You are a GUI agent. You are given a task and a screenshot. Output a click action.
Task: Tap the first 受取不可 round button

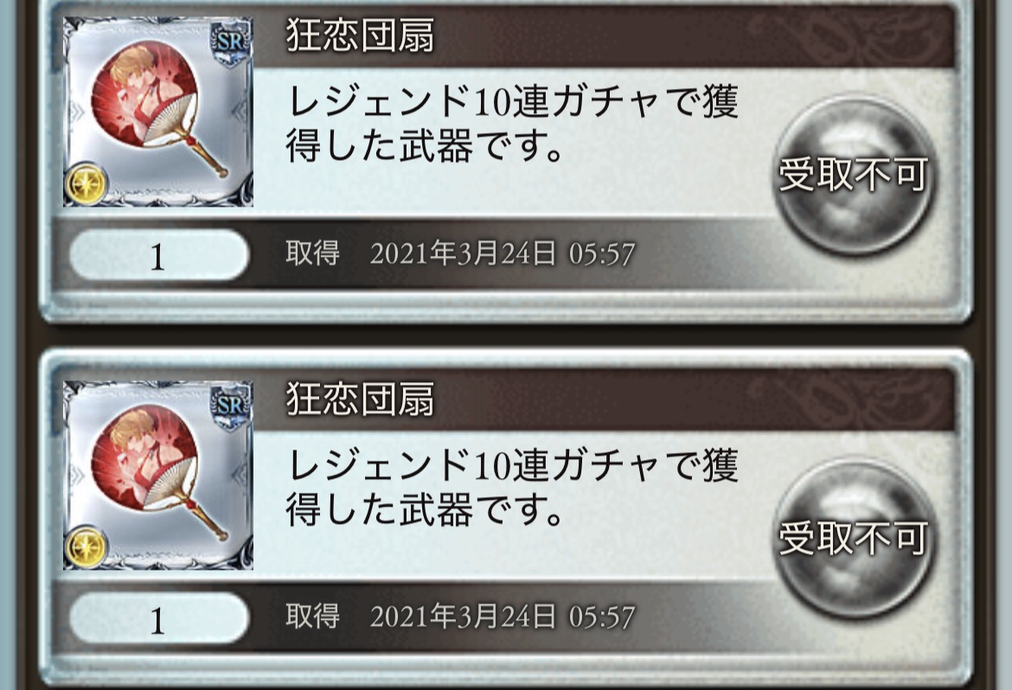point(853,175)
